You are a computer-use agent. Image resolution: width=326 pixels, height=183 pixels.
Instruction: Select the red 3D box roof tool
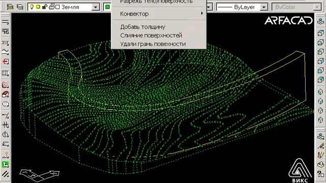click(x=6, y=95)
